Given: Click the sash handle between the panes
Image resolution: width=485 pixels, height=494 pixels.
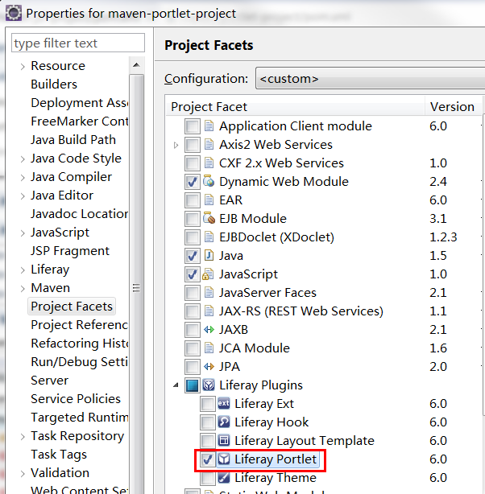Looking at the screenshot, I should pos(136,288).
